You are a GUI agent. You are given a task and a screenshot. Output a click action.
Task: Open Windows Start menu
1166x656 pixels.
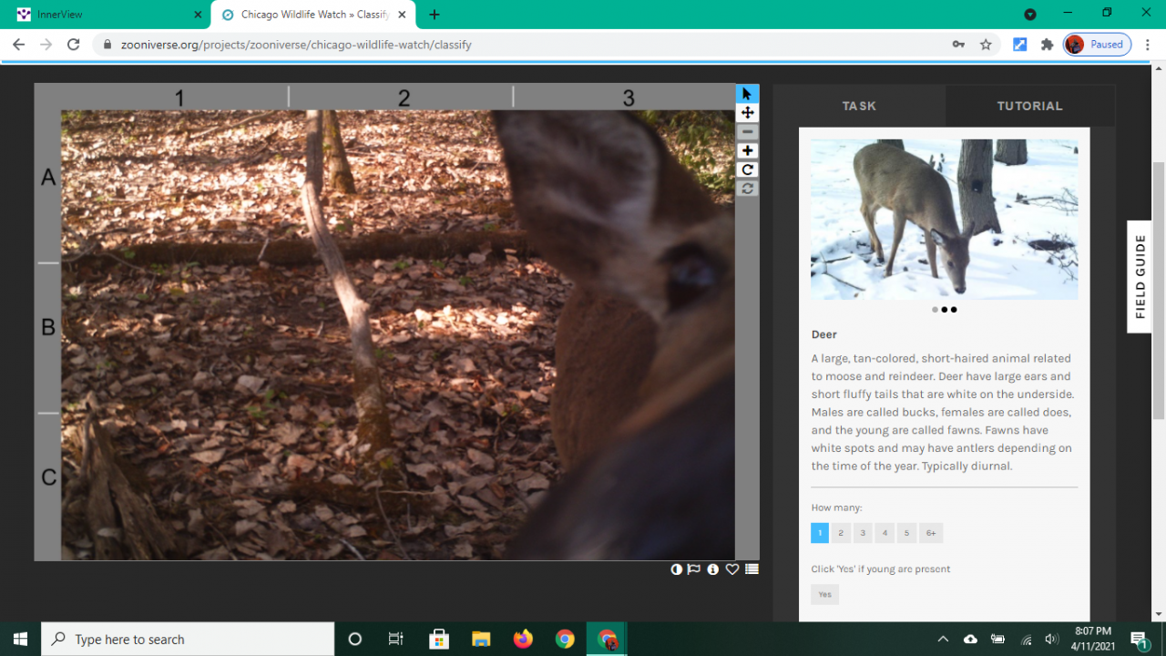pyautogui.click(x=20, y=639)
